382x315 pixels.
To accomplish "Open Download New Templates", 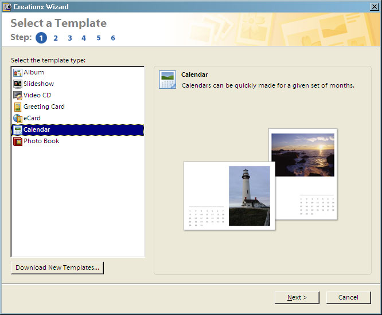I will pyautogui.click(x=57, y=267).
